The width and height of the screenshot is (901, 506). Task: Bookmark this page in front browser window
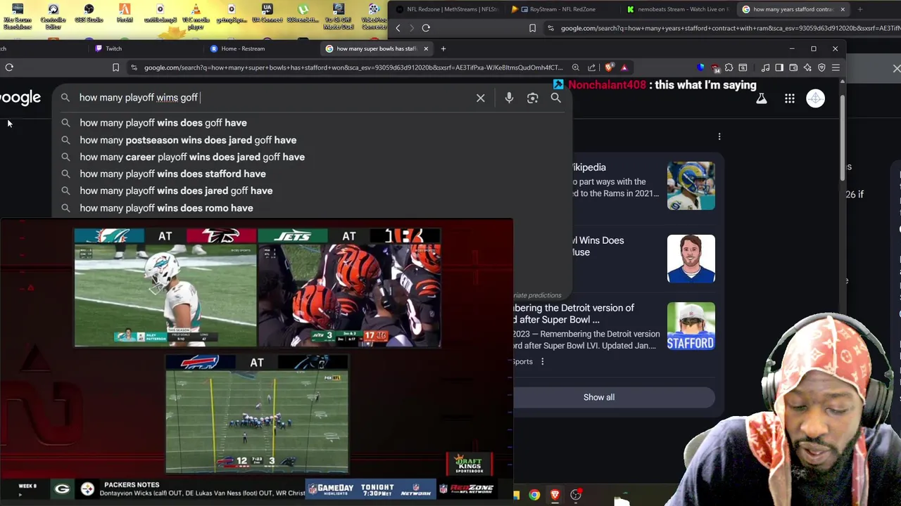point(115,67)
